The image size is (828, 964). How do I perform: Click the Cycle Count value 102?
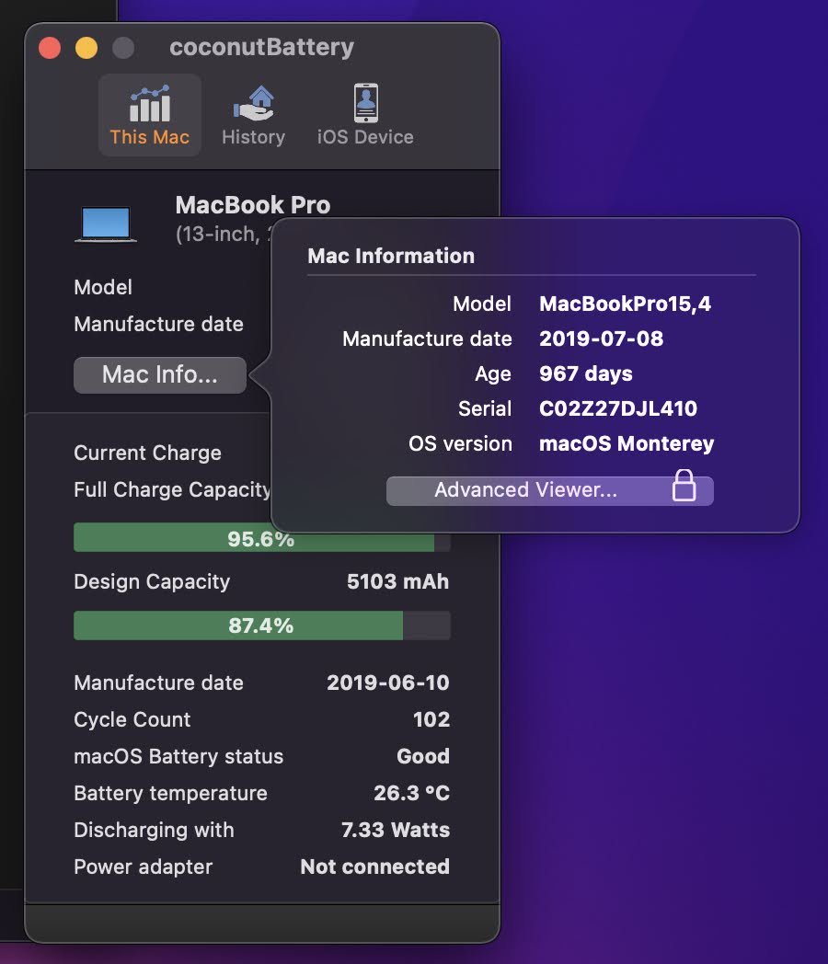(431, 719)
